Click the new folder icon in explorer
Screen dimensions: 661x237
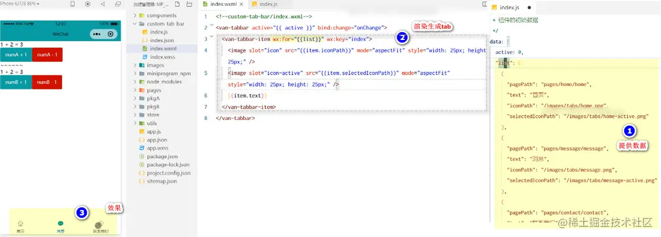click(189, 5)
